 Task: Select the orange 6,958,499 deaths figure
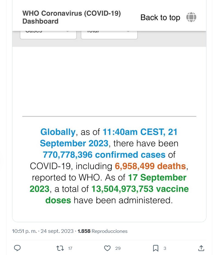click(x=149, y=166)
